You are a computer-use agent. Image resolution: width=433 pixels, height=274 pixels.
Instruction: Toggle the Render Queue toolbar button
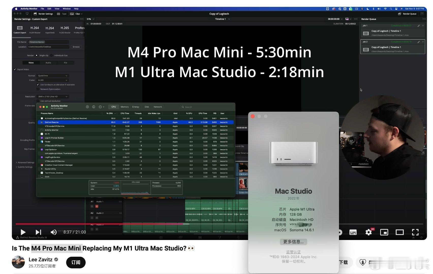(x=407, y=14)
